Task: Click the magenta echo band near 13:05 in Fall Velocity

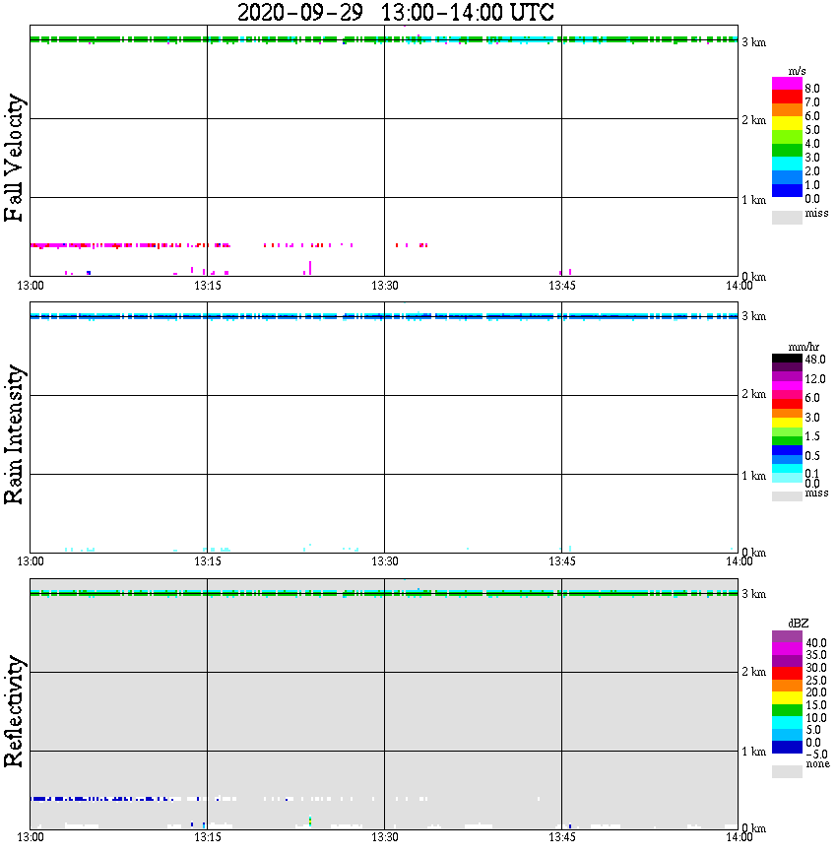Action: coord(90,245)
